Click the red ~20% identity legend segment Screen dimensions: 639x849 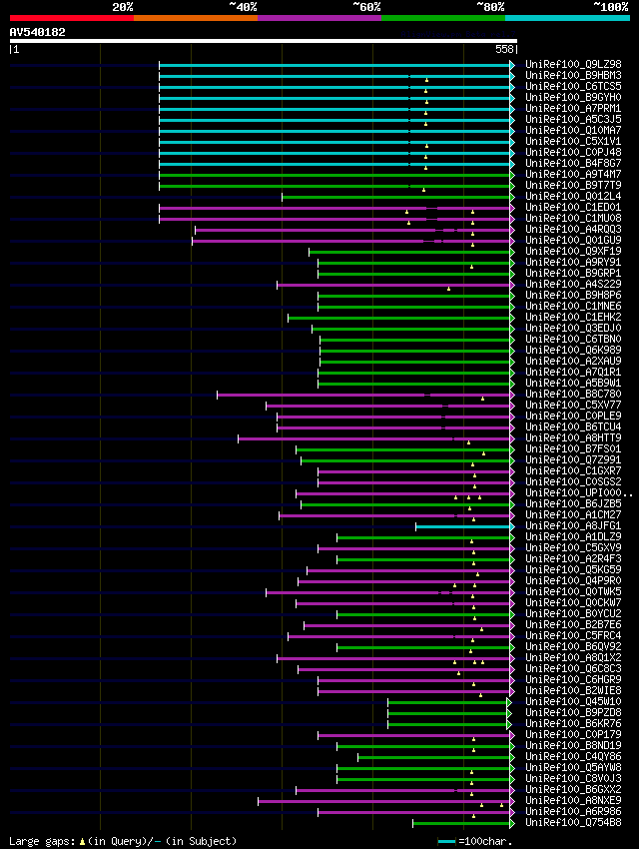click(x=72, y=18)
